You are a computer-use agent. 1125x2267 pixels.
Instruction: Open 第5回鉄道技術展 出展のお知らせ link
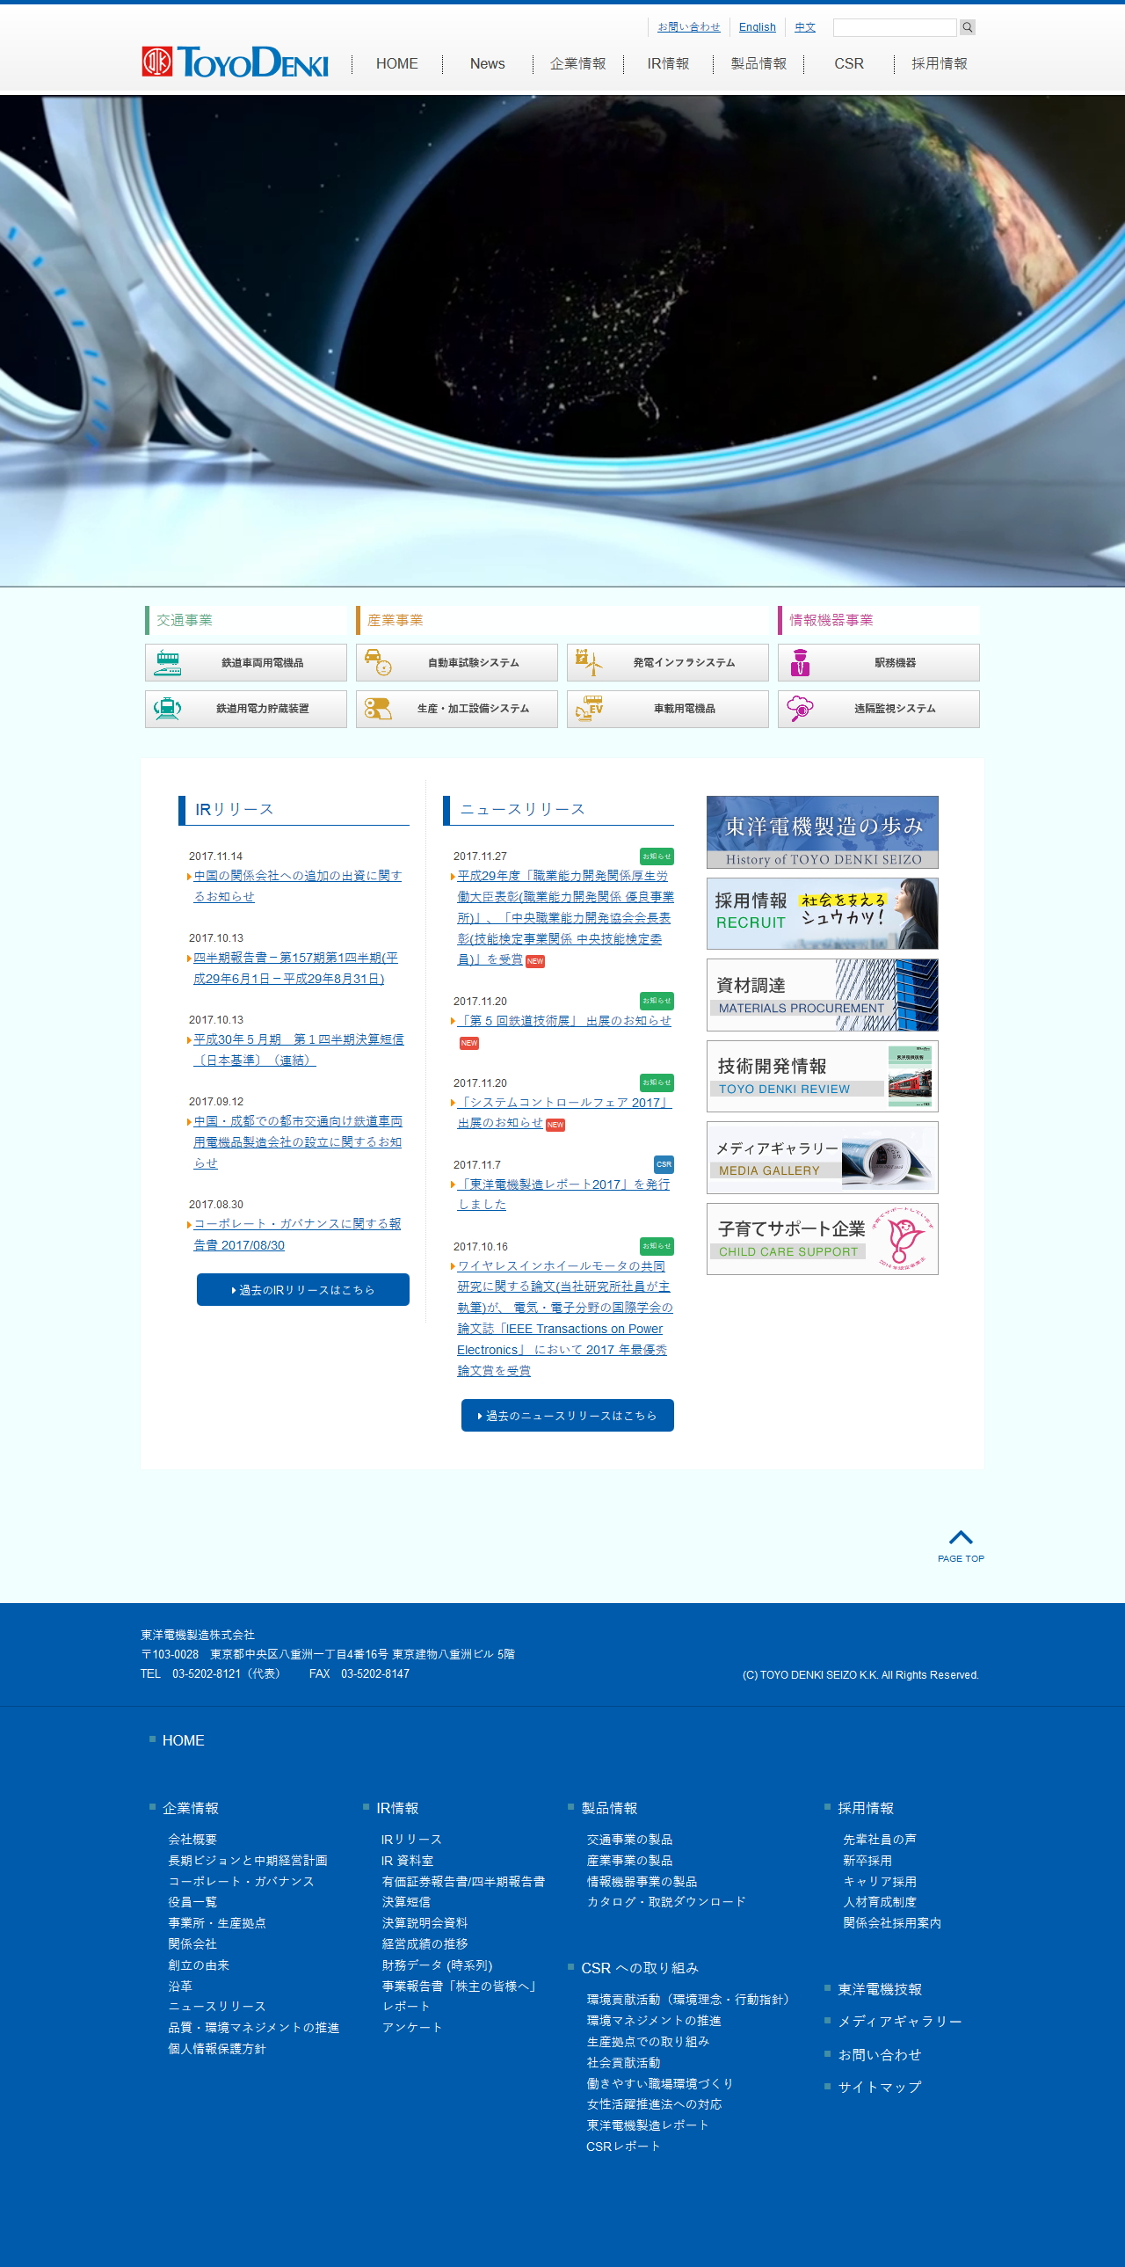point(564,1021)
